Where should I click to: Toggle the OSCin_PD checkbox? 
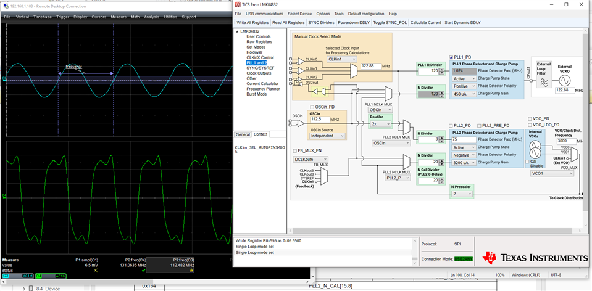[312, 107]
